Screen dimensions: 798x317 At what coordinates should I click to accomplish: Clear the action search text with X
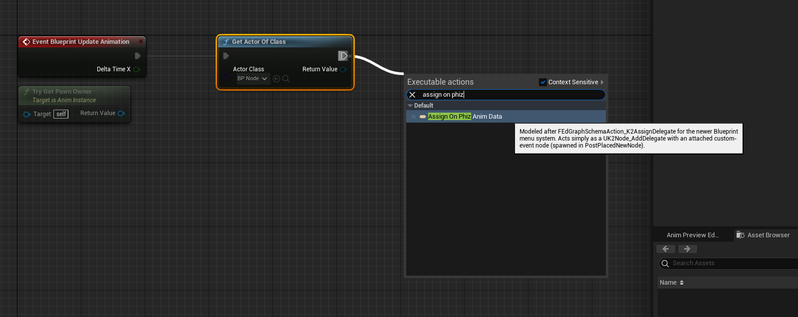412,95
